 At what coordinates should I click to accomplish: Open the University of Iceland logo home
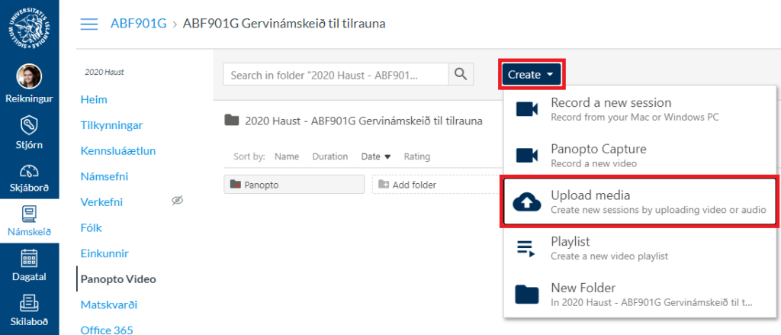pyautogui.click(x=30, y=28)
